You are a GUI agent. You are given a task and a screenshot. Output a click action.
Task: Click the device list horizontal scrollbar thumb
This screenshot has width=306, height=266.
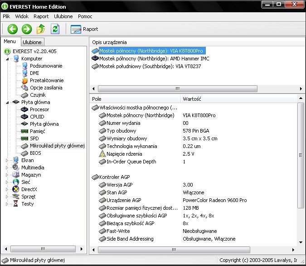click(178, 89)
